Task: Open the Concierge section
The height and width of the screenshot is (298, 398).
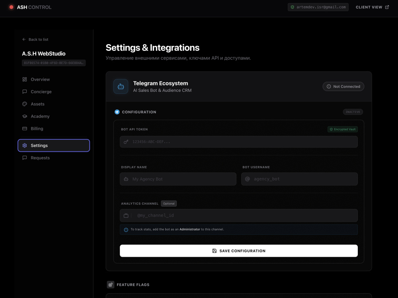Action: (x=54, y=92)
